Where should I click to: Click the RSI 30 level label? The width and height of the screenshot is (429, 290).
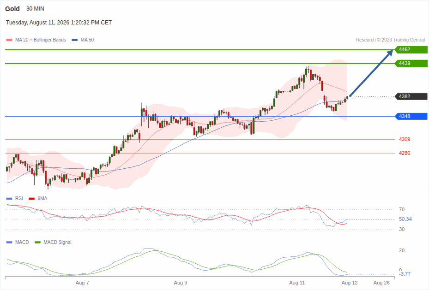coord(402,229)
